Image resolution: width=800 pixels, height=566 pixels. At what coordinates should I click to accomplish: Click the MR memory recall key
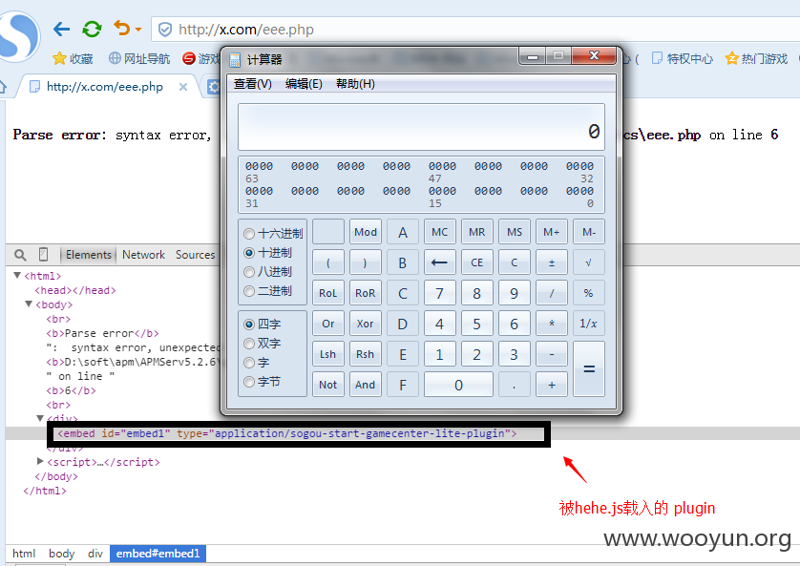pos(477,232)
